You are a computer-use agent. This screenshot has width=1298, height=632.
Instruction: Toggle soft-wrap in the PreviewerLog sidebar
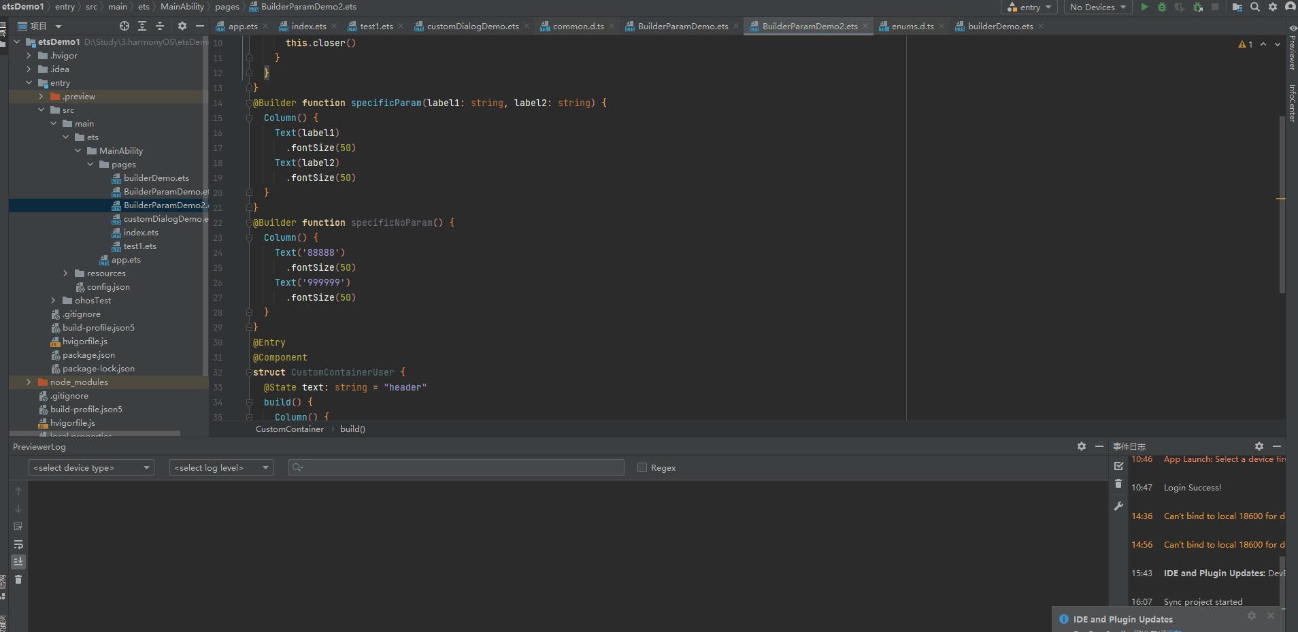[18, 544]
